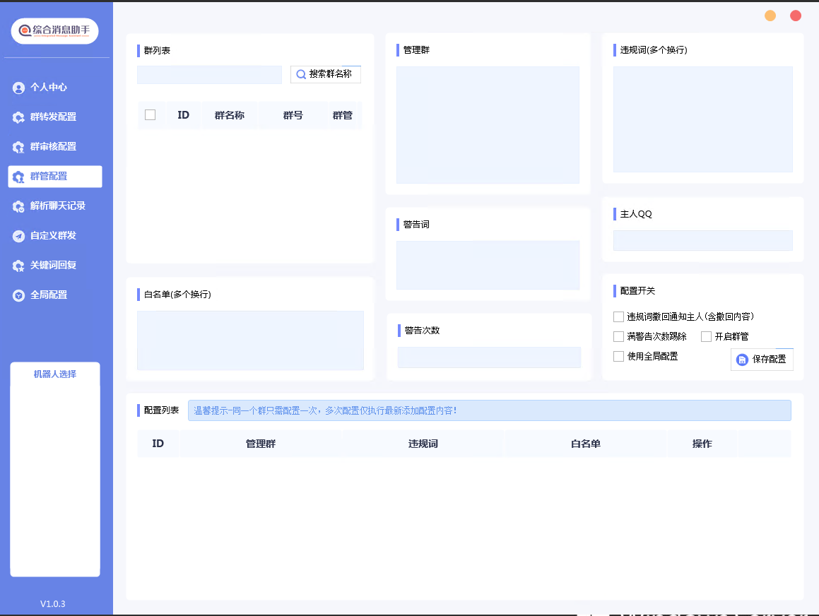The image size is (819, 616).
Task: Select all groups via header checkbox
Action: click(150, 115)
